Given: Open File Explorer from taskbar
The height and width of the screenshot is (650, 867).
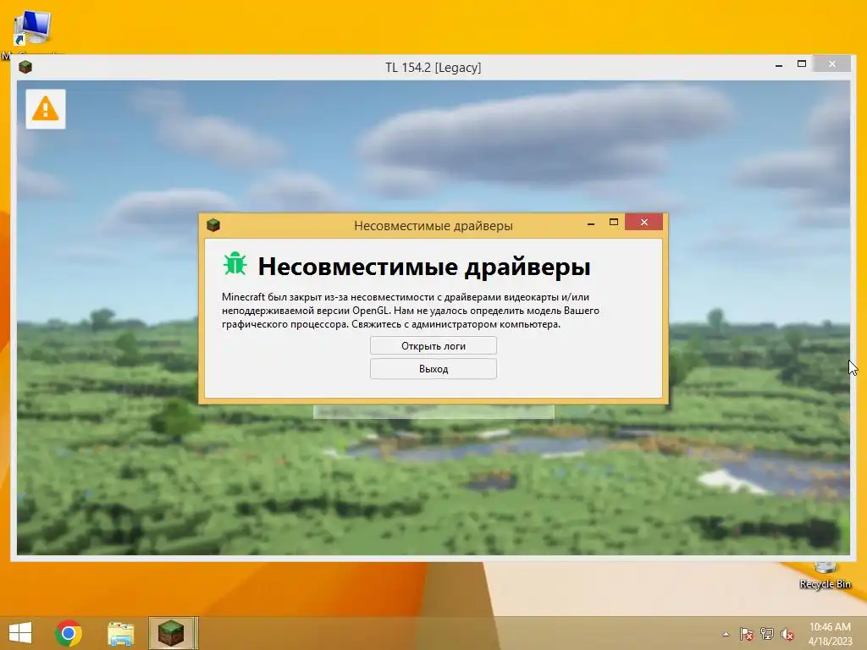Looking at the screenshot, I should 120,633.
